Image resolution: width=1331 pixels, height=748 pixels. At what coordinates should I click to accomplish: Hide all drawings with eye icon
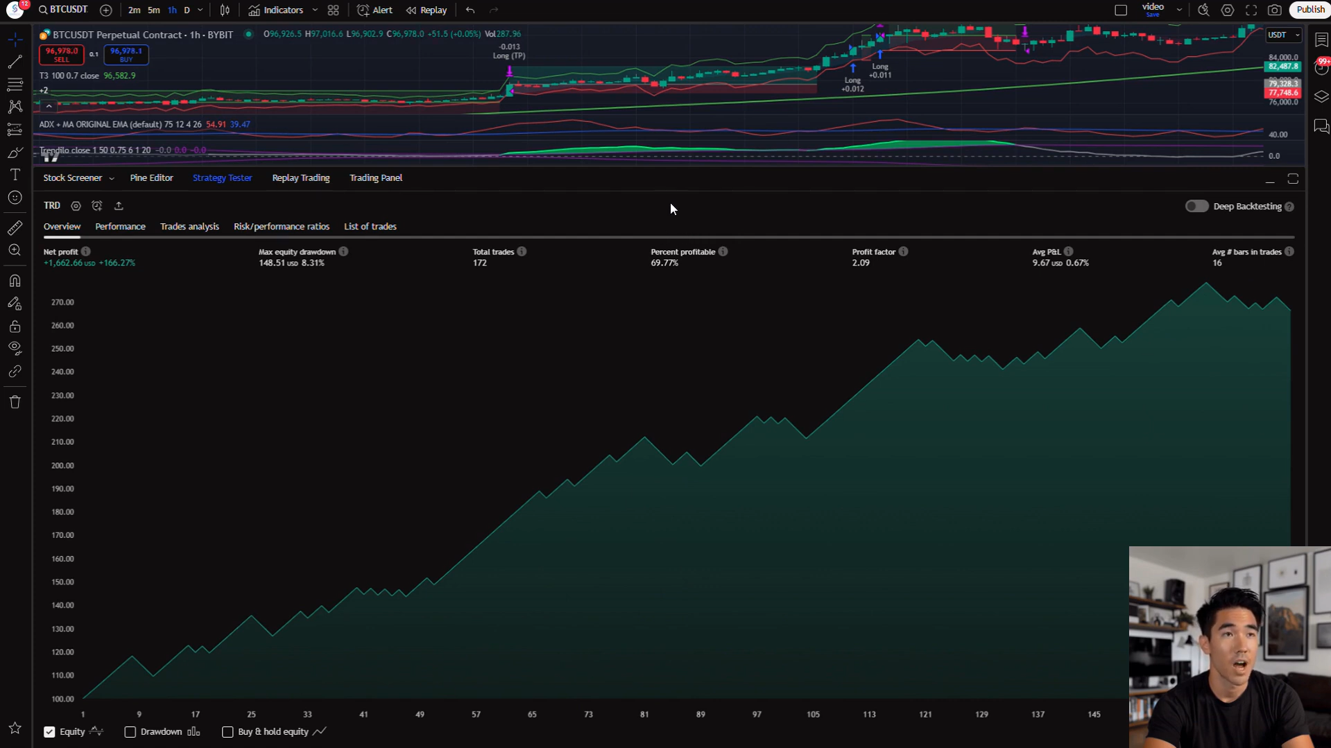click(15, 348)
